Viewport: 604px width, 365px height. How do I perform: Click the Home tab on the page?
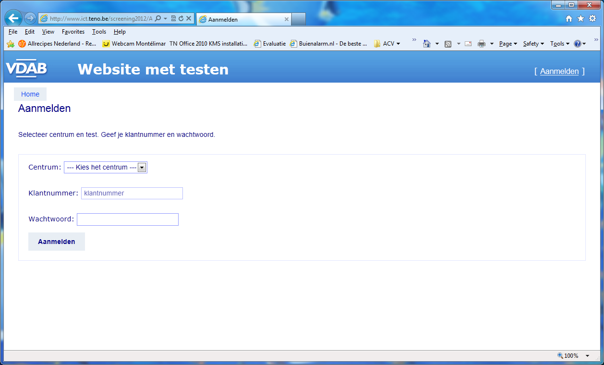[30, 94]
